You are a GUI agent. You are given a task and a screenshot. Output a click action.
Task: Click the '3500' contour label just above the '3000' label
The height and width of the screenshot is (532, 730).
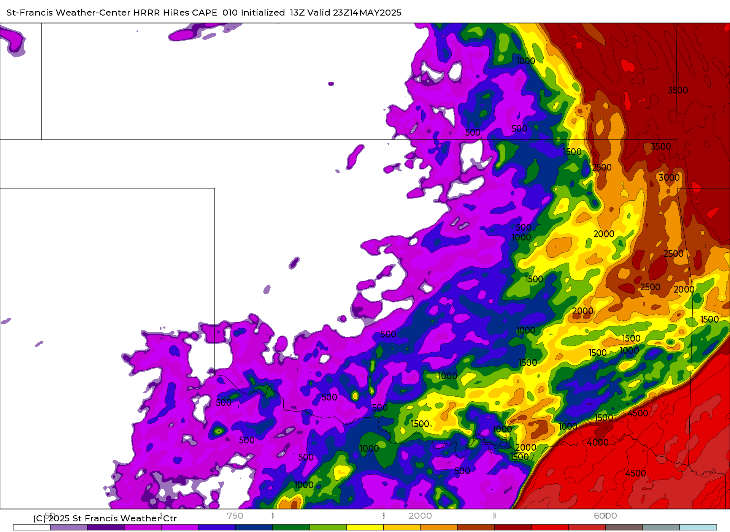coord(661,146)
